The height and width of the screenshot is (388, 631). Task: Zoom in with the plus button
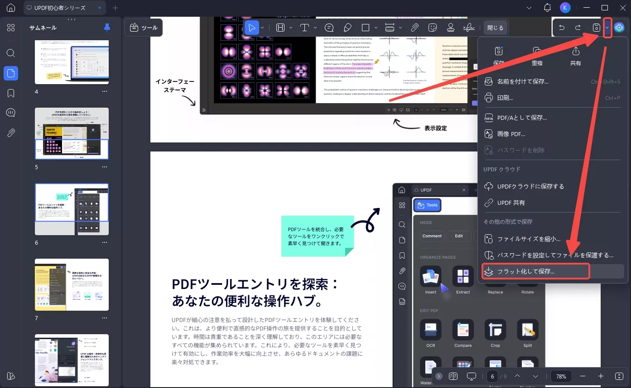601,376
